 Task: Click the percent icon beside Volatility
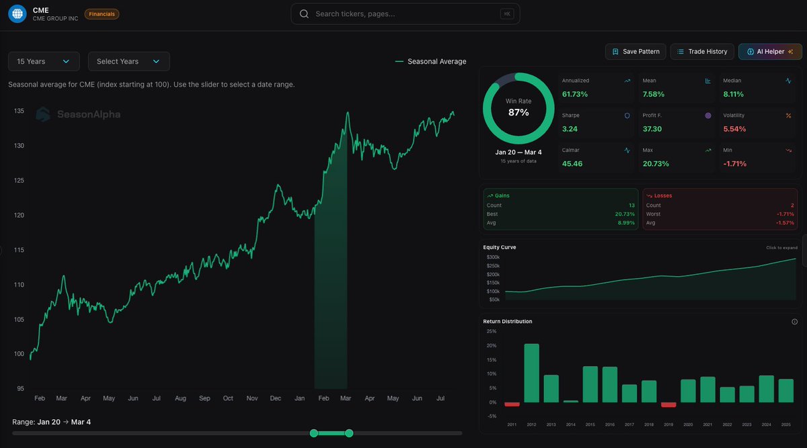coord(787,116)
